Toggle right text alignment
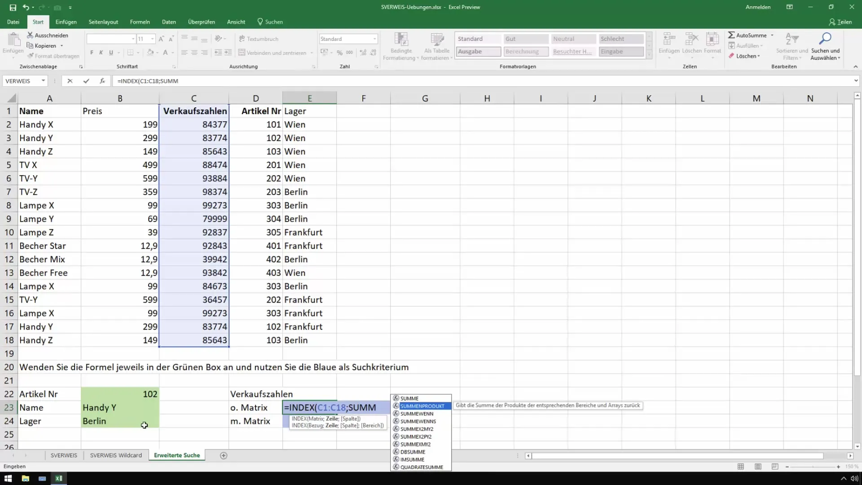The width and height of the screenshot is (862, 485). 204,53
